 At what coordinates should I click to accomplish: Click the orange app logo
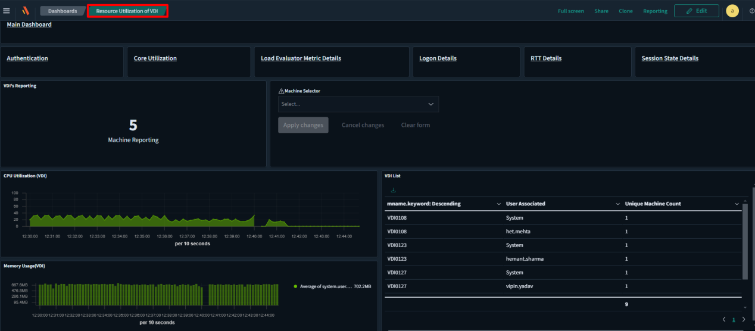[25, 11]
